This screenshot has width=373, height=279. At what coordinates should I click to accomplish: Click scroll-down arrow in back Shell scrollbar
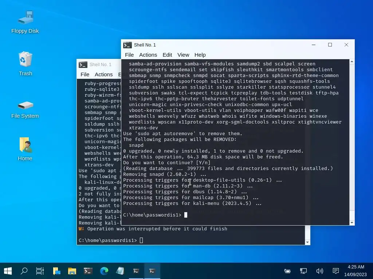pos(307,242)
